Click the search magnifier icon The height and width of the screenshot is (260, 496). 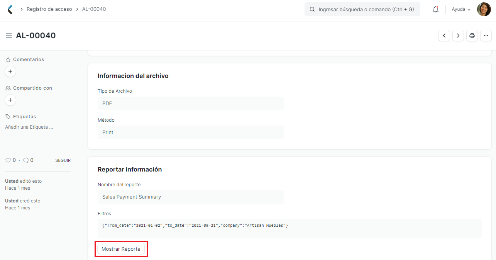(x=312, y=9)
